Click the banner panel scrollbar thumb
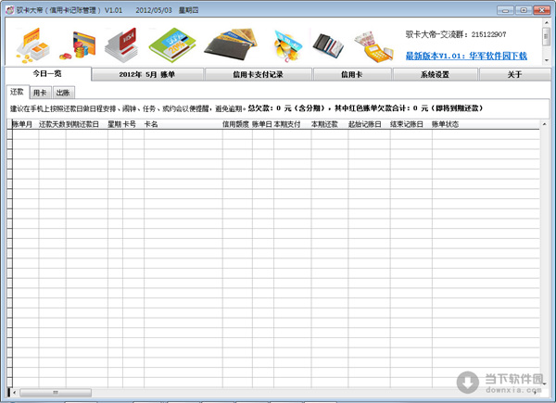The image size is (556, 403). pos(547,36)
